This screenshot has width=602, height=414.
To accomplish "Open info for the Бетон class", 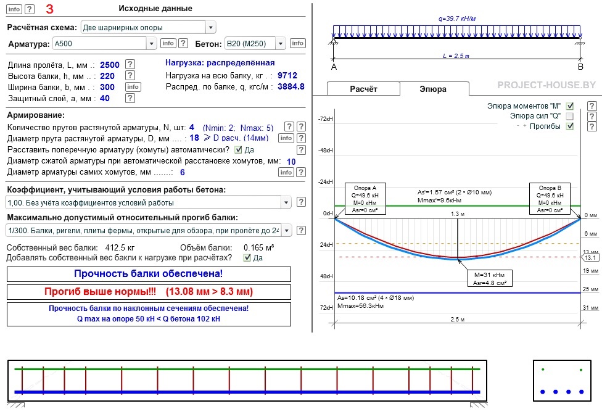I will 297,43.
